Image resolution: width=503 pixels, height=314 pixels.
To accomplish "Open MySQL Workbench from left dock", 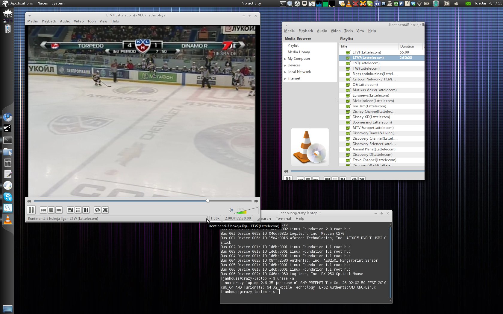I will pos(8,208).
